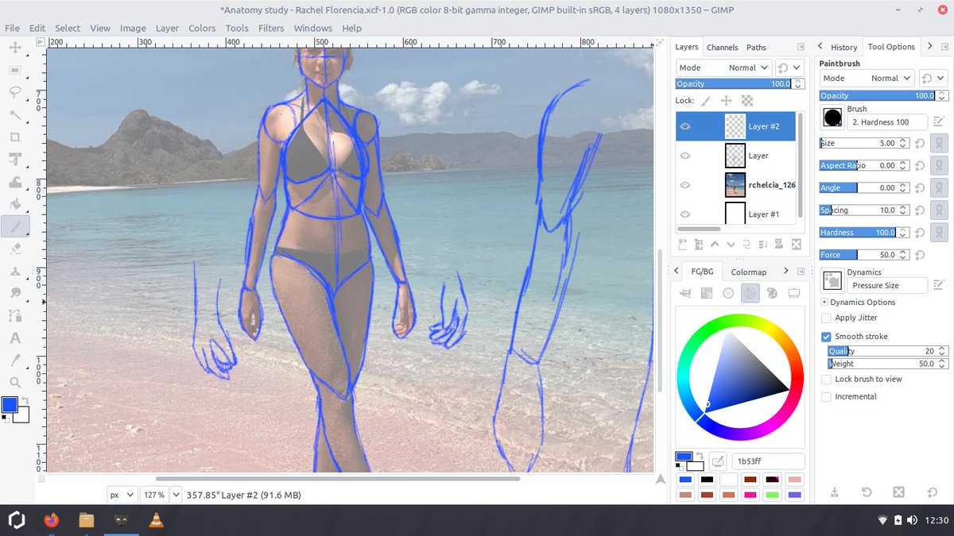Launch Firefox from the taskbar

(51, 520)
